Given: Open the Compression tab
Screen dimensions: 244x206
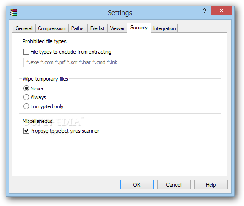Looking at the screenshot, I should [52, 28].
